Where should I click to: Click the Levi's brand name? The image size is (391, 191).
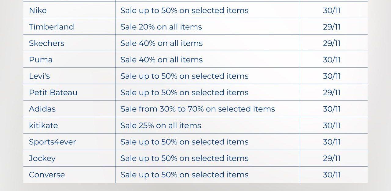click(39, 76)
